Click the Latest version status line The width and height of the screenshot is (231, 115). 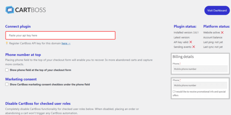[x=182, y=37]
